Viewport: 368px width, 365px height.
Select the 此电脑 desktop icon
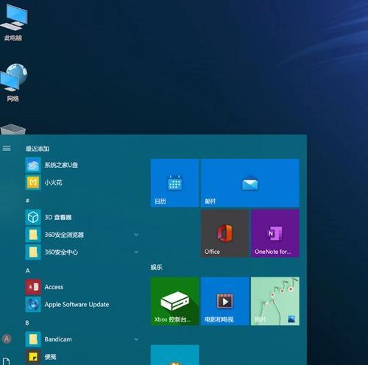pos(13,23)
